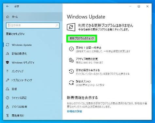Click the magnifier icon in search box
Viewport: 155px width, 123px height.
(x=57, y=25)
